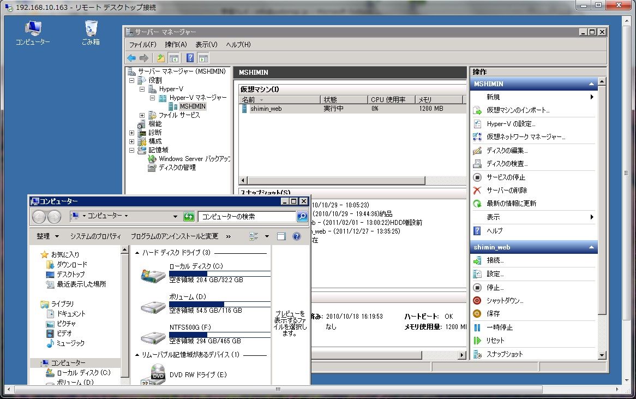Open the view options dropdown arrow in Computer window

pyautogui.click(x=267, y=236)
